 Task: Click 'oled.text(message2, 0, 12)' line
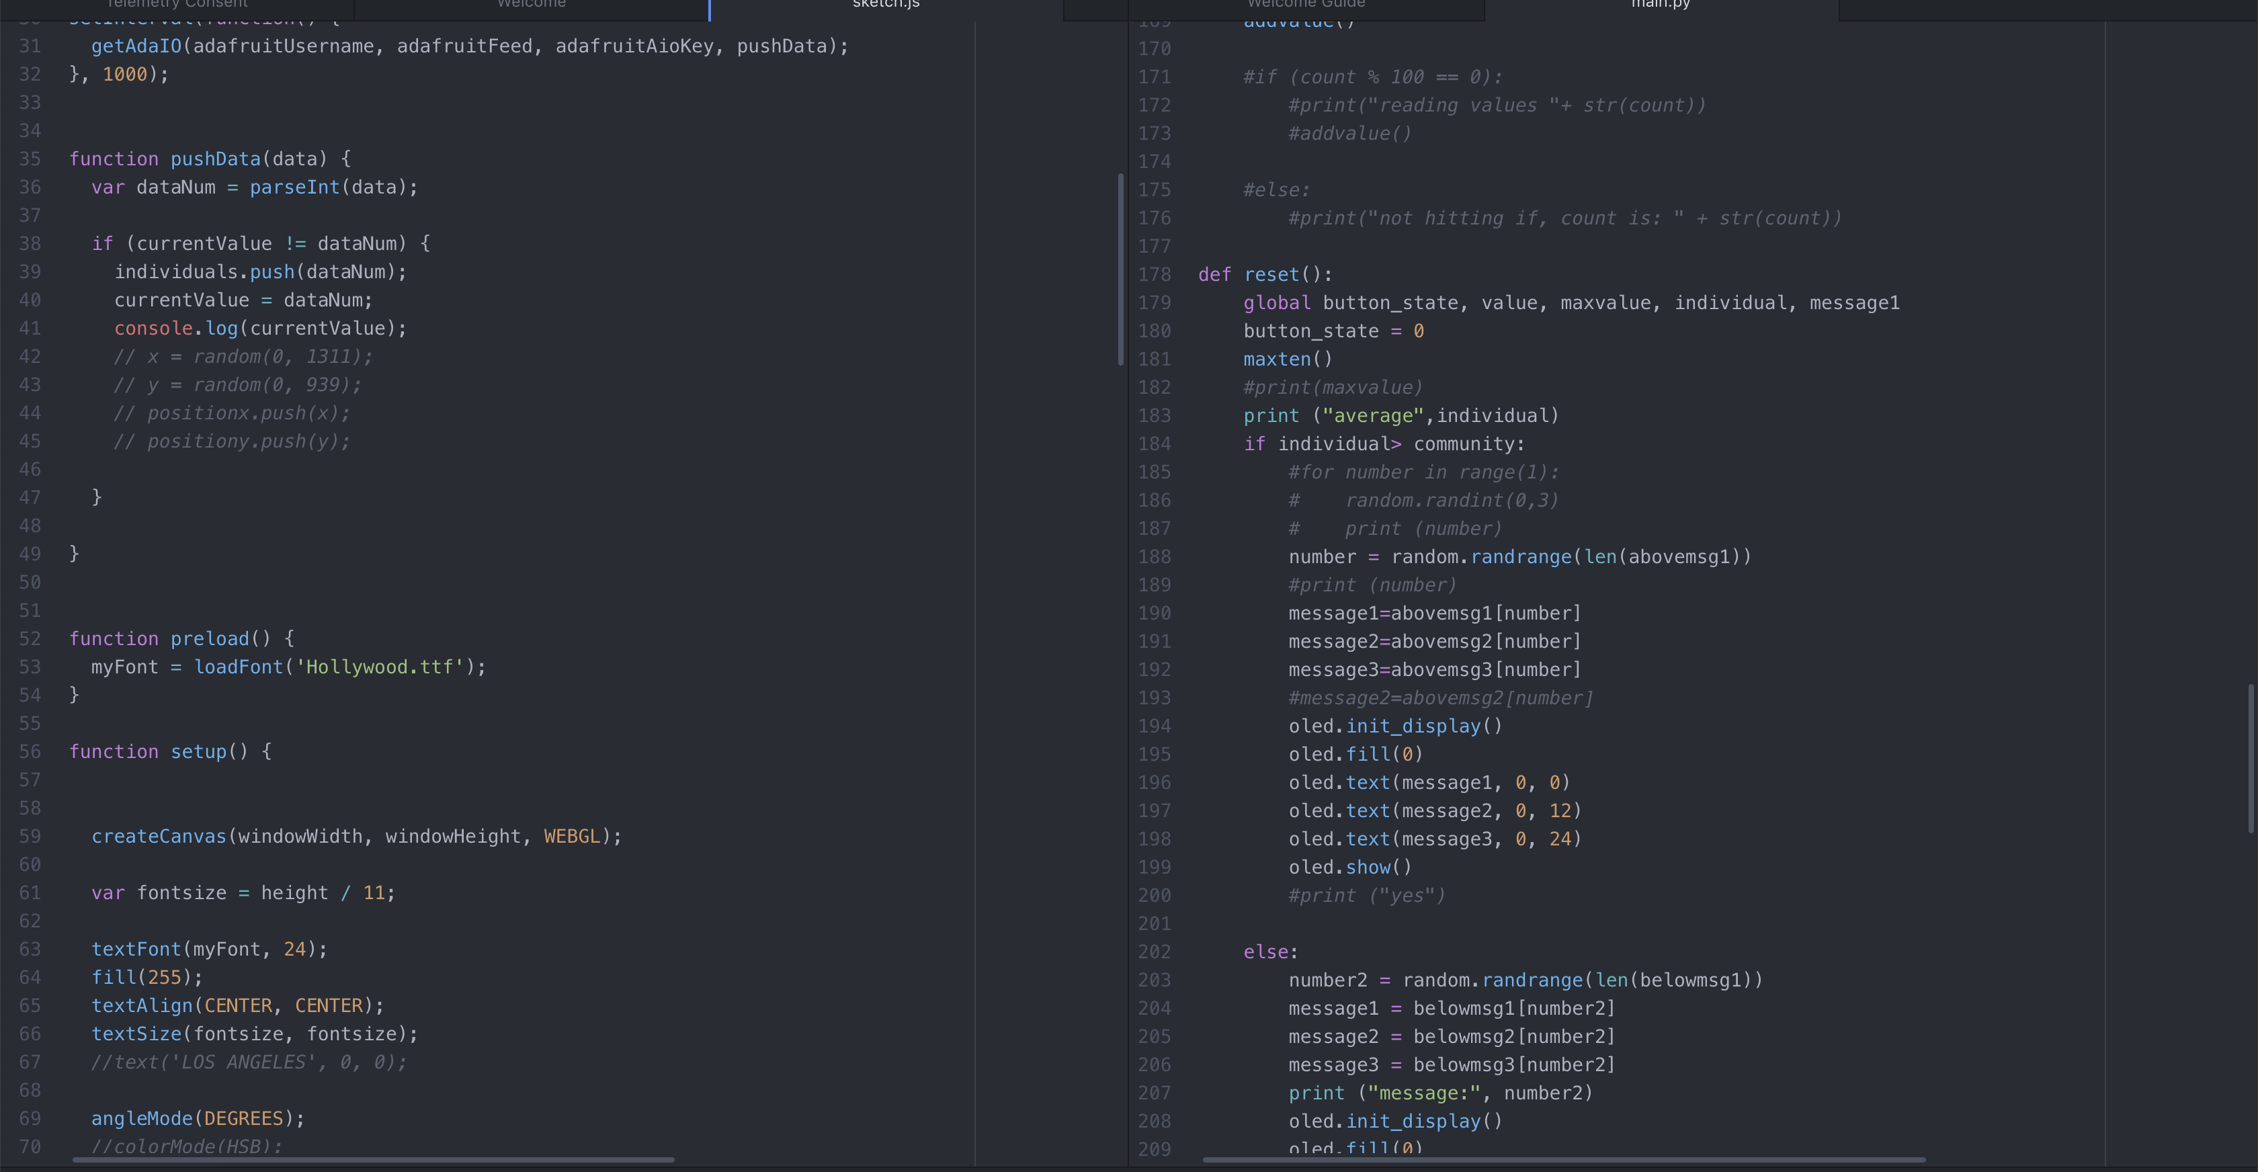tap(1436, 811)
